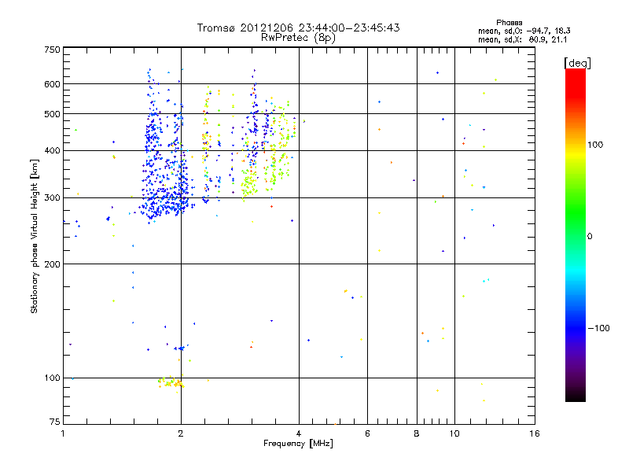This screenshot has width=629, height=472.
Task: Click the x-axis tick label "10"
Action: [454, 433]
